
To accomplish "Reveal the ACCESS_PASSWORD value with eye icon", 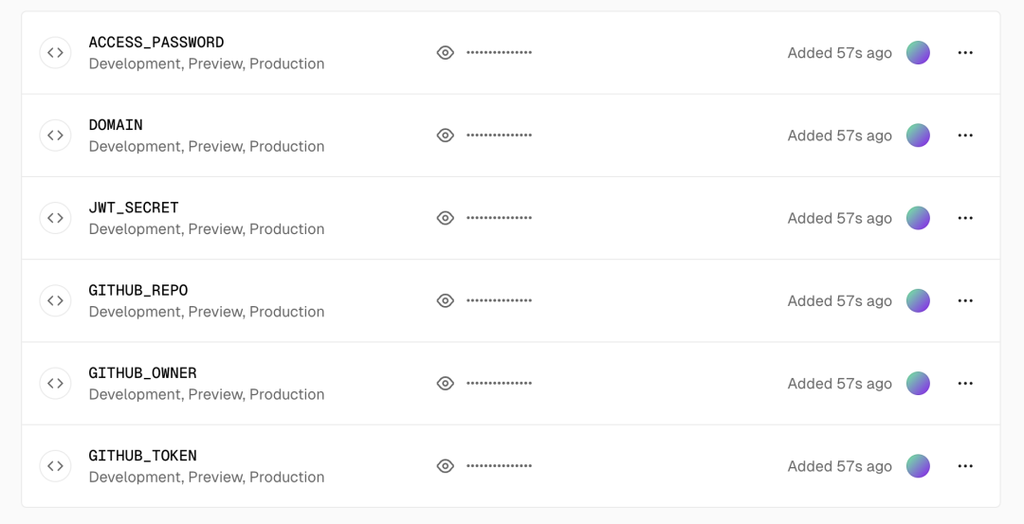I will [446, 53].
